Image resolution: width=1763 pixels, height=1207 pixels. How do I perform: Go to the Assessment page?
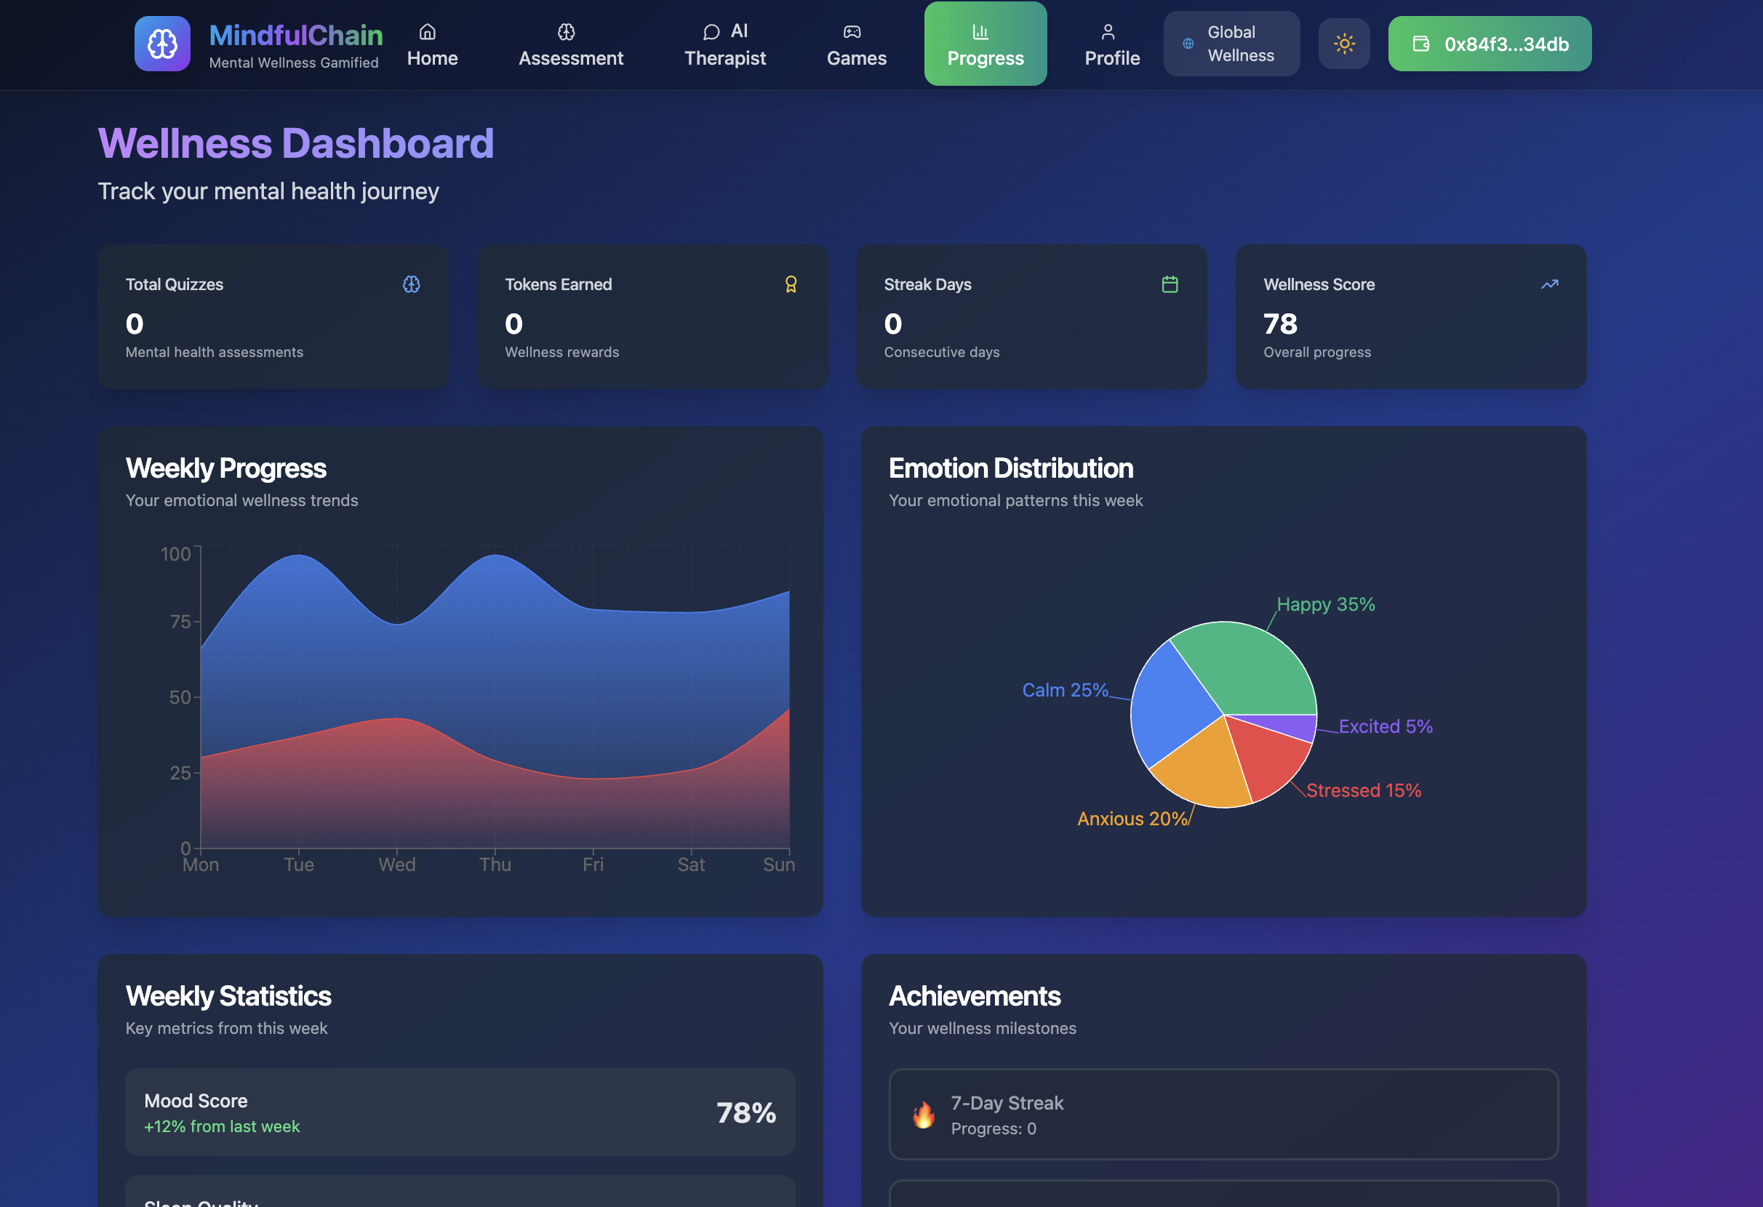tap(570, 44)
